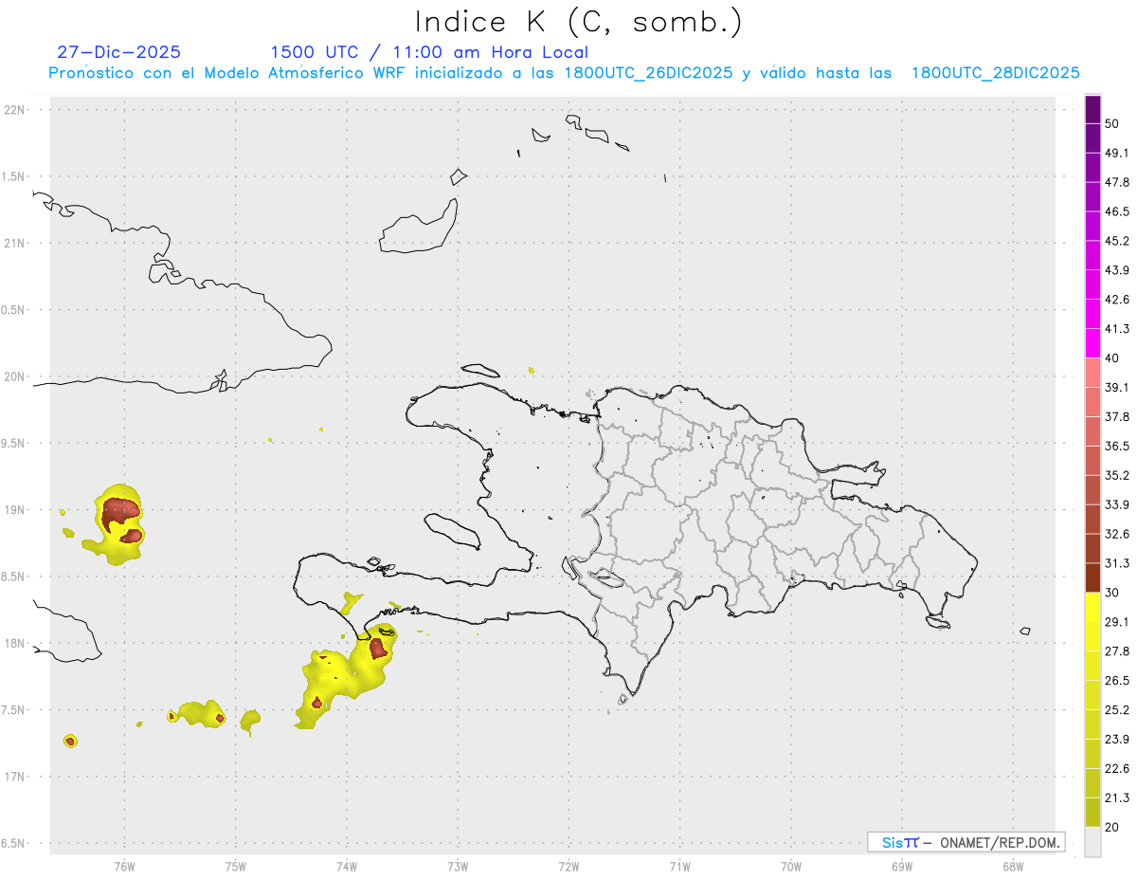Click the red-brown K-index core just south of 18N

click(377, 649)
